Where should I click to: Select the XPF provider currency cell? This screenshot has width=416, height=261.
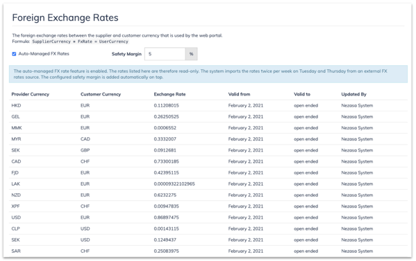16,206
